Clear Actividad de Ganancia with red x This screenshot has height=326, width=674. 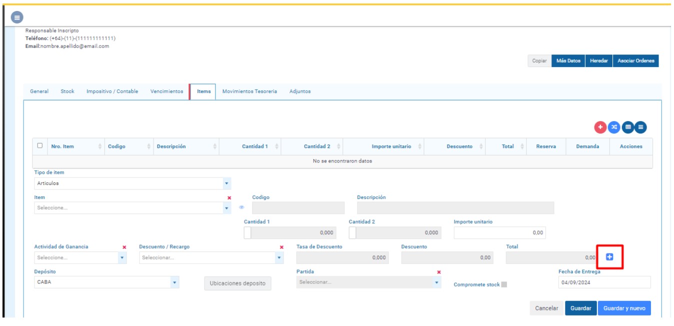click(124, 247)
